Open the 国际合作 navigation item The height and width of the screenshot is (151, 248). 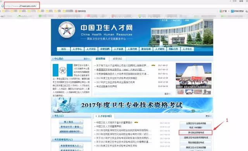(173, 49)
